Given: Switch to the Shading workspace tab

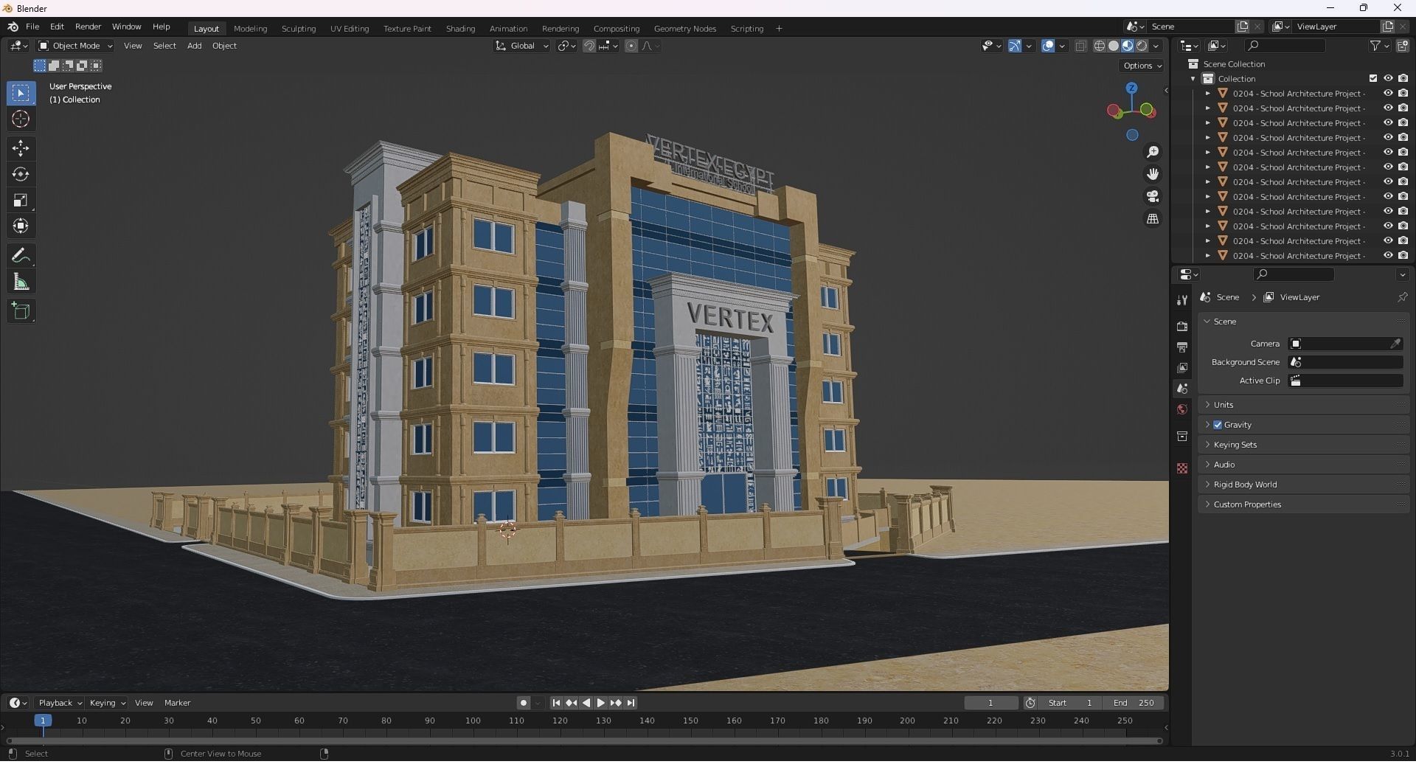Looking at the screenshot, I should [460, 29].
